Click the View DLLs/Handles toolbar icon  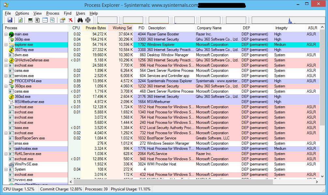(x=52, y=20)
